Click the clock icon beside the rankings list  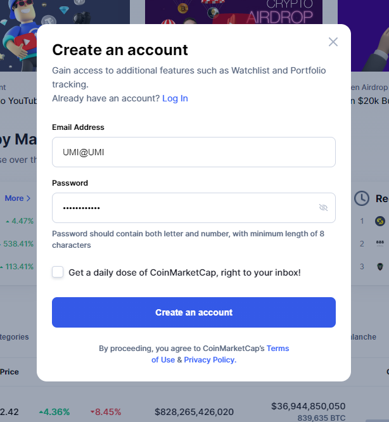coord(361,198)
